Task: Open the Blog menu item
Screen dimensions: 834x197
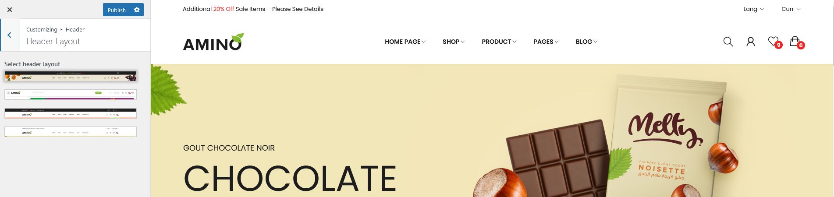Action: click(x=586, y=42)
